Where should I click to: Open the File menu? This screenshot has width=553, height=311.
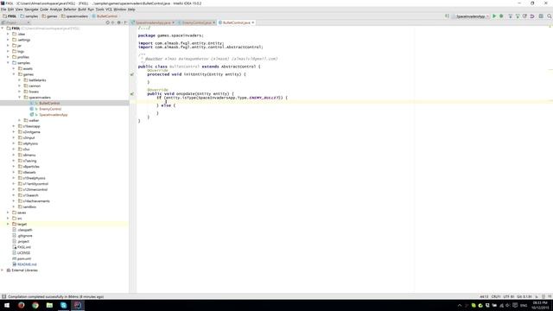pos(3,10)
